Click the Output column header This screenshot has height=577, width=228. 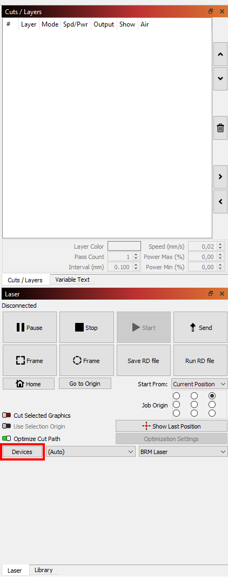pyautogui.click(x=104, y=25)
